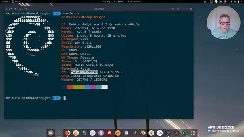244x137 pixels.
Task: Open the 1/1 session switcher dropdown
Action: tap(9, 9)
